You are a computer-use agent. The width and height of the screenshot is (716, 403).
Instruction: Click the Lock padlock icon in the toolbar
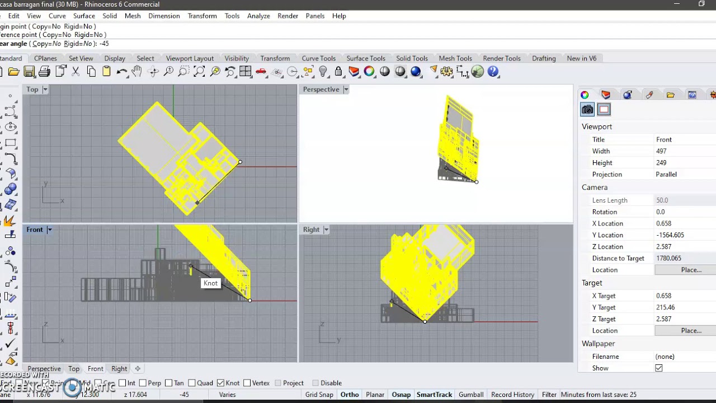[x=338, y=72]
